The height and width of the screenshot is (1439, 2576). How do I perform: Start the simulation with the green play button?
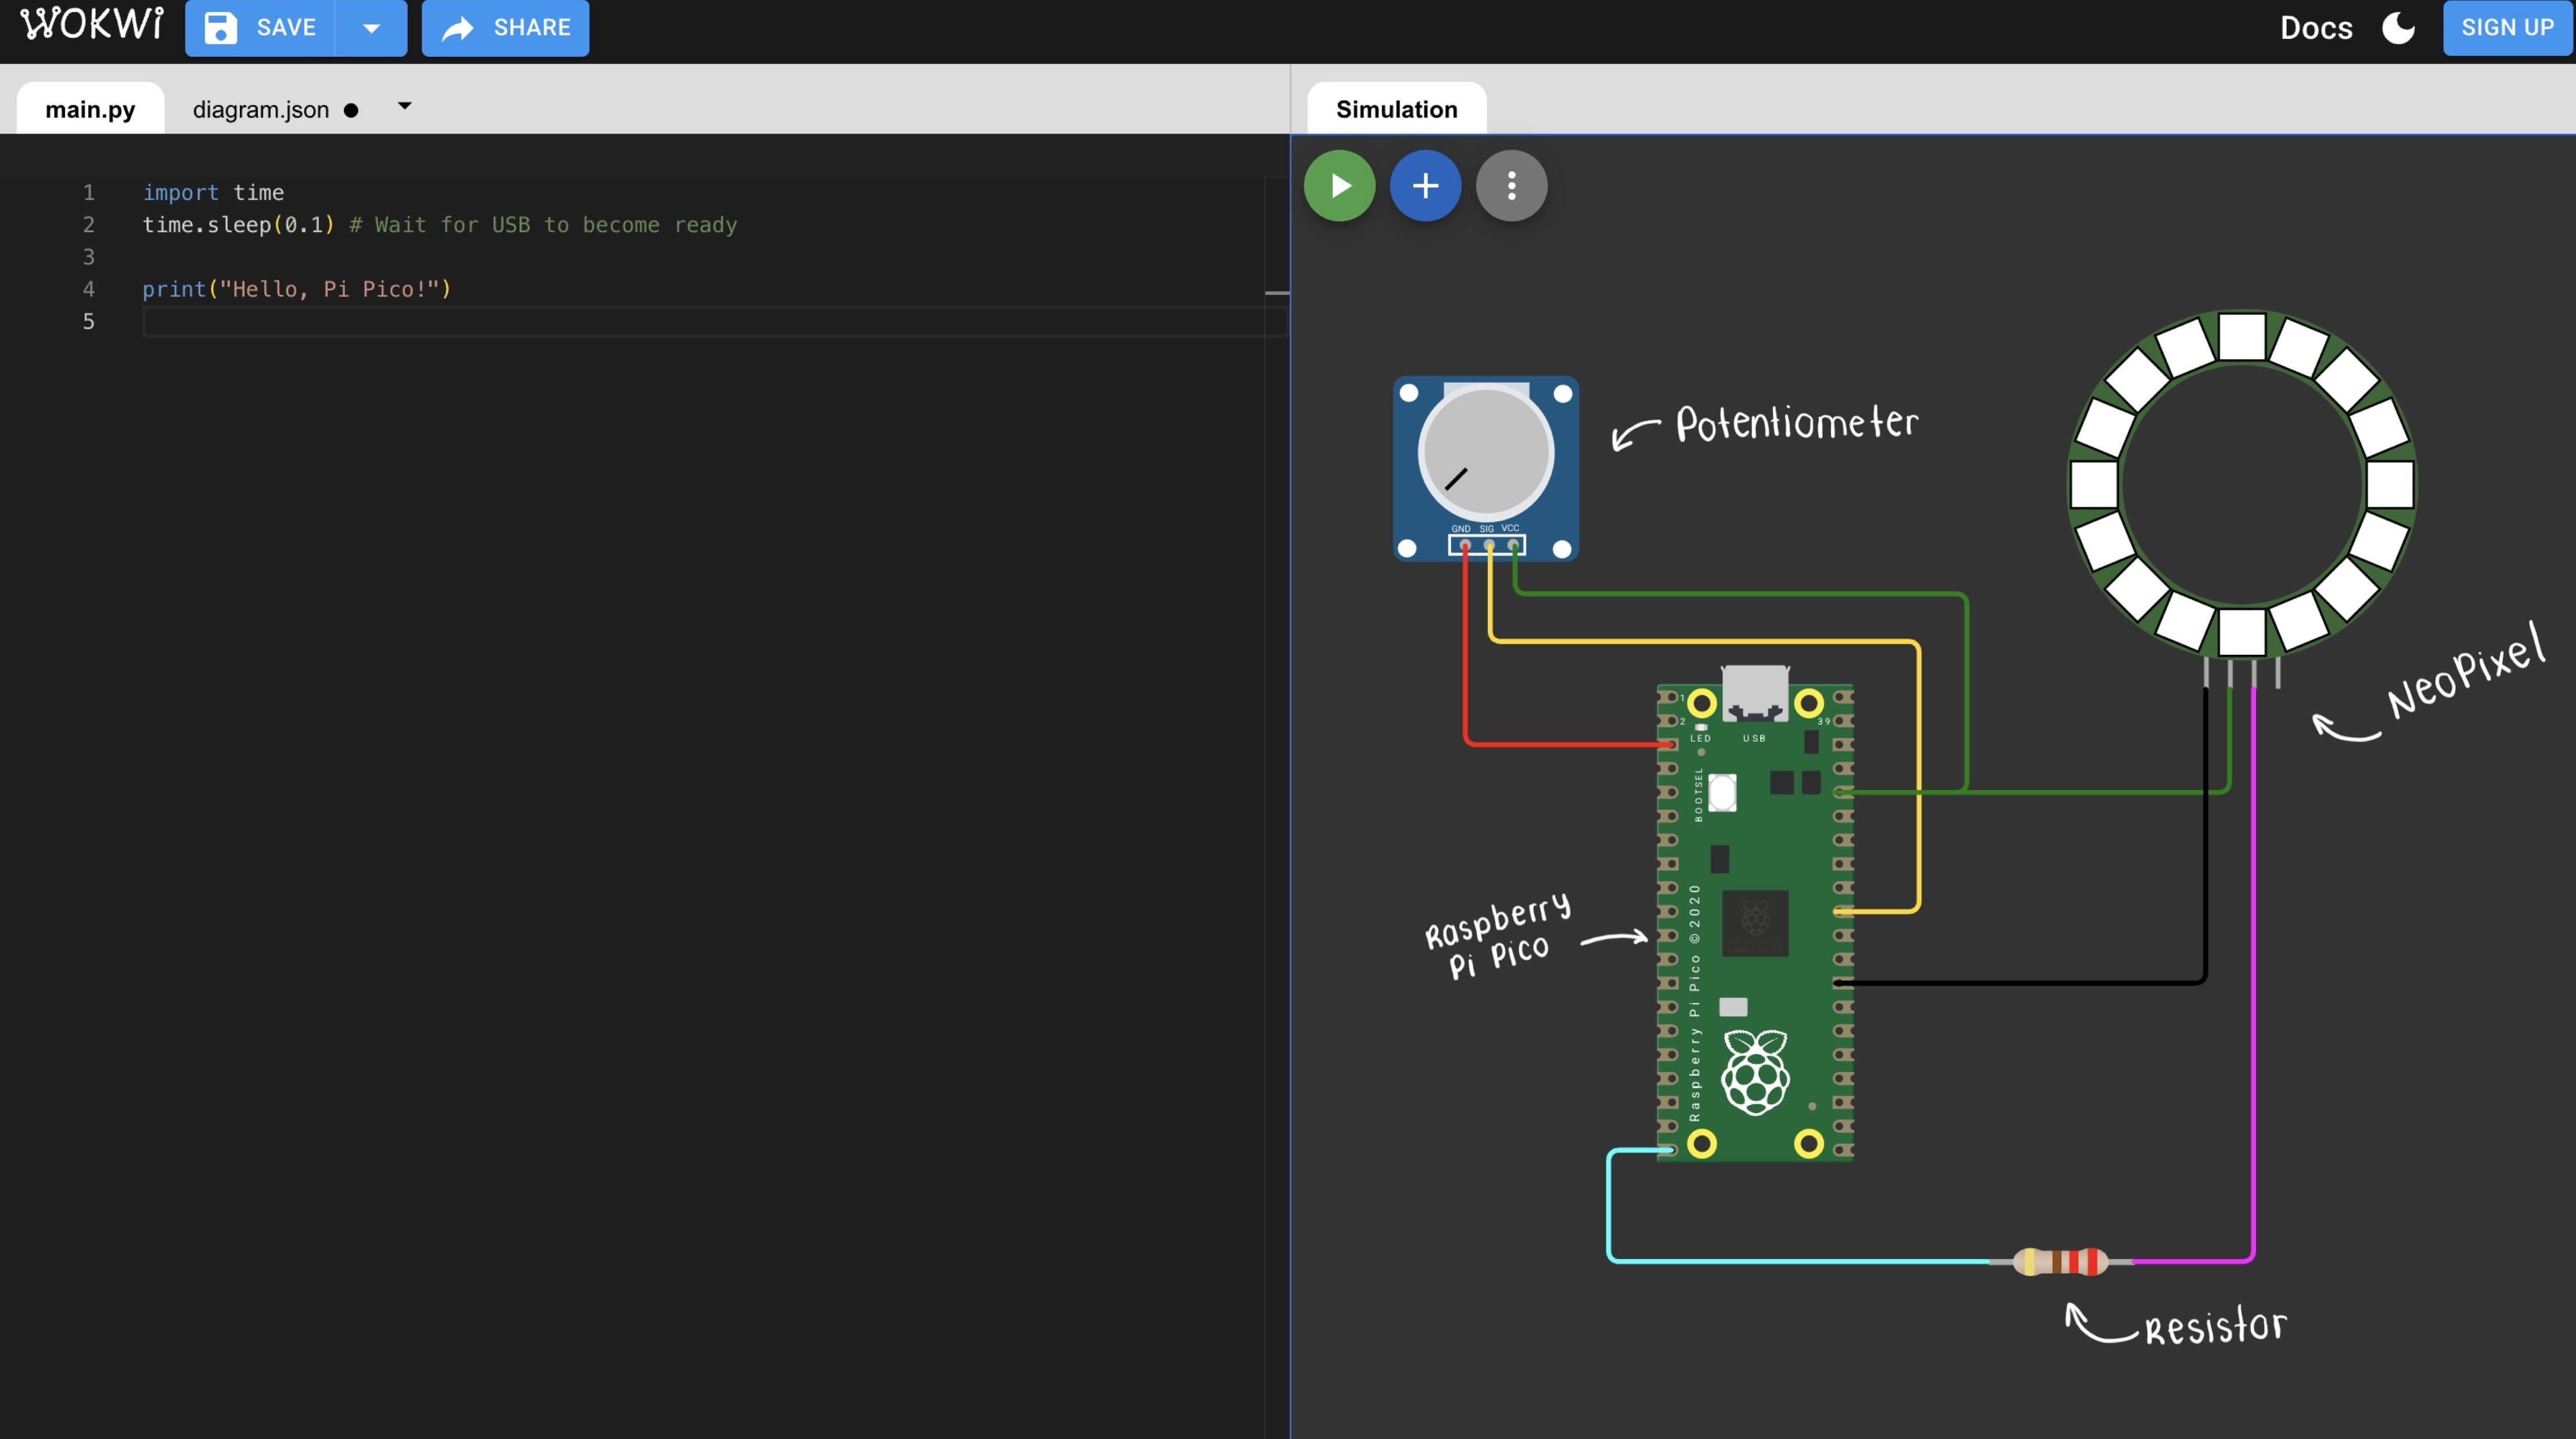click(1339, 186)
